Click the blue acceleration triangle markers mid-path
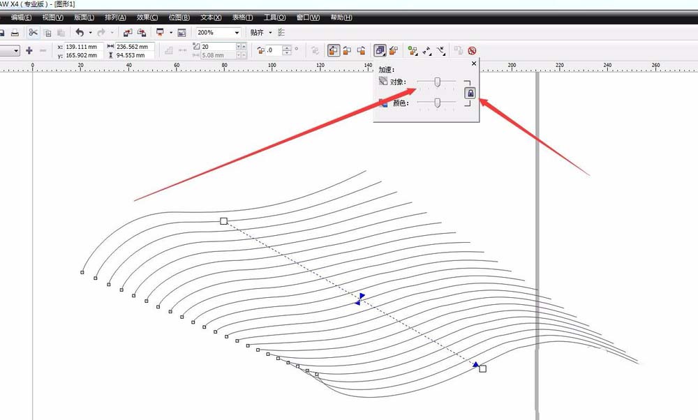 360,299
